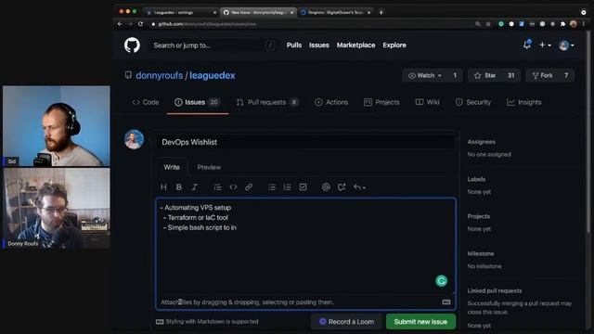Click the Grammarly icon in the text area
The height and width of the screenshot is (334, 594).
tap(442, 281)
